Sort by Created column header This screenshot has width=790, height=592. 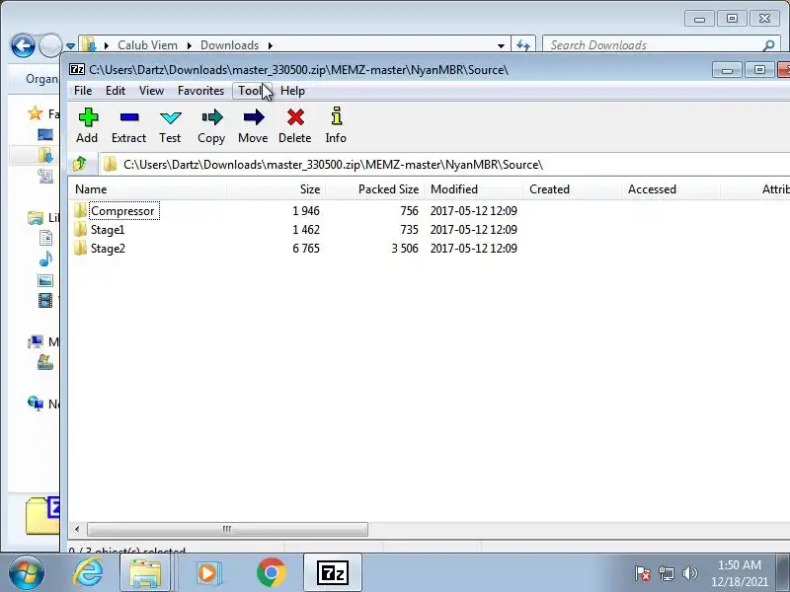(573, 189)
